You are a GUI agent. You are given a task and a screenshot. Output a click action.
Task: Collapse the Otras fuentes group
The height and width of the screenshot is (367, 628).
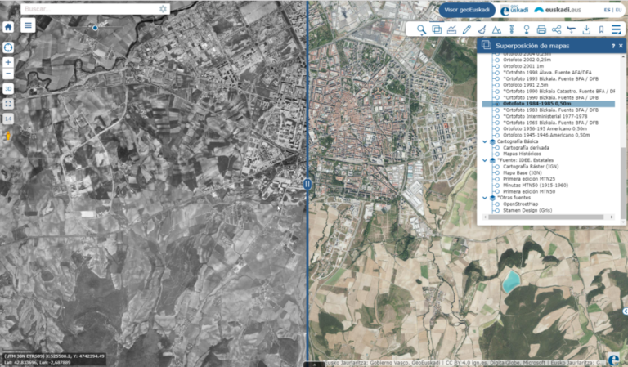(485, 198)
